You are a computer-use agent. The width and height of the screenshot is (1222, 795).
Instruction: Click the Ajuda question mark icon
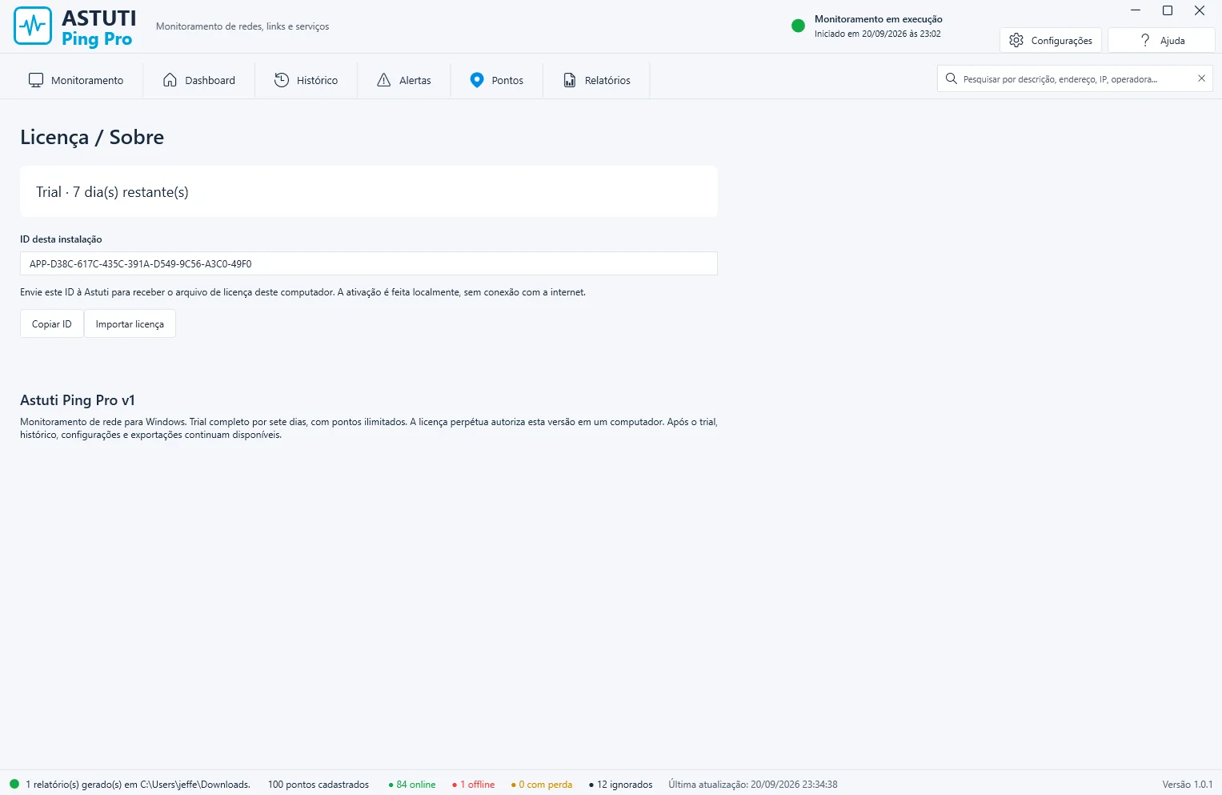1145,40
